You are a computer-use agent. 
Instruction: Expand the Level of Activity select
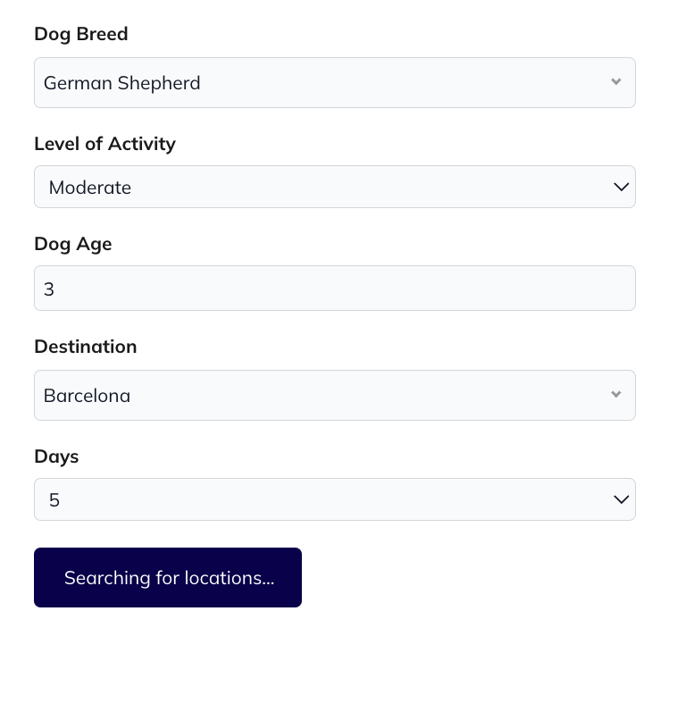(x=335, y=187)
